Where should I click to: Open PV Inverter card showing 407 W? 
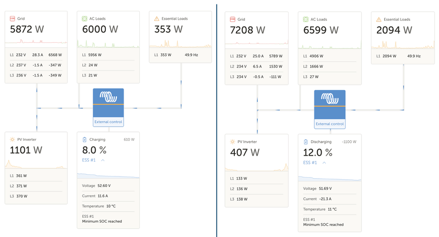256,170
